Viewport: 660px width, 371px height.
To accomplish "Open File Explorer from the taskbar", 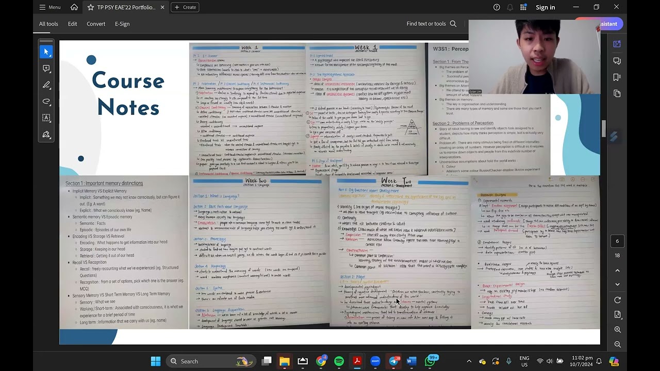I will tap(285, 361).
